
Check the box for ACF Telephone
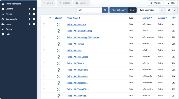click(x=44, y=83)
